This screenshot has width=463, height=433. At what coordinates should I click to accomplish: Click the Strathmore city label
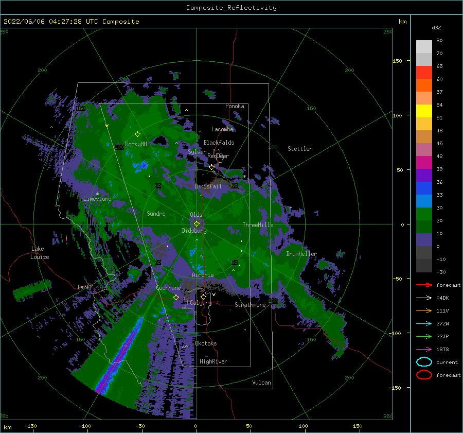250,305
